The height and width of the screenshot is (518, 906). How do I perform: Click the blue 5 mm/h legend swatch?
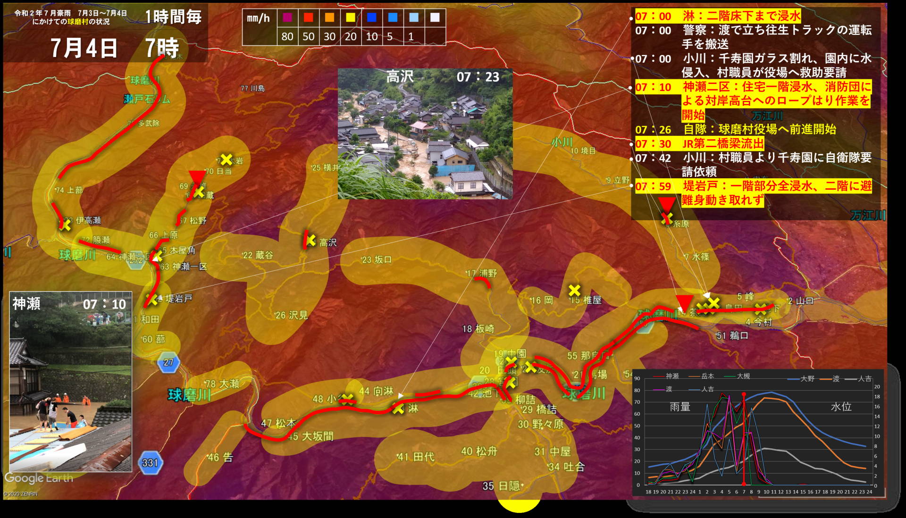tap(393, 17)
